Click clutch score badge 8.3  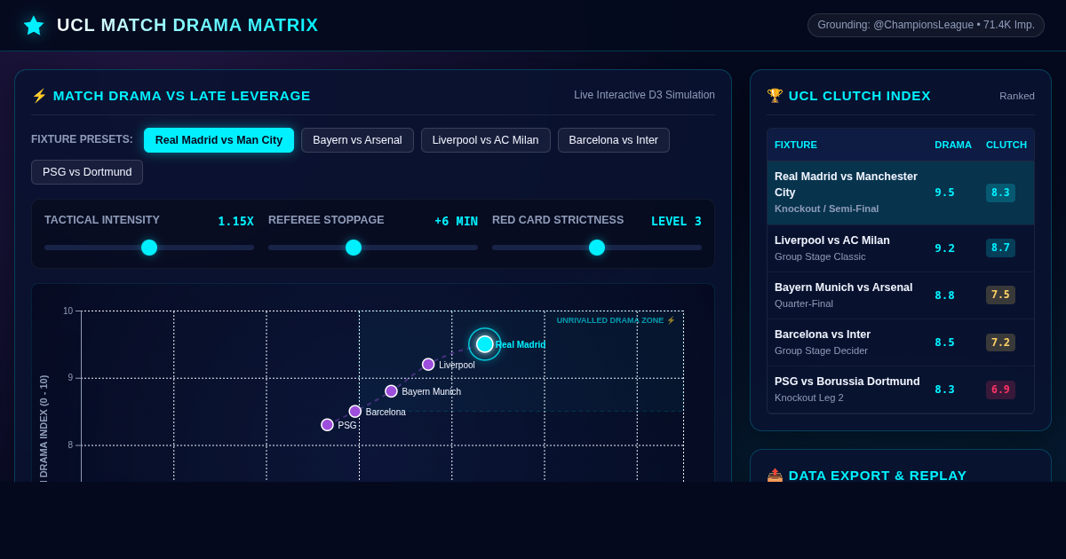click(1000, 193)
